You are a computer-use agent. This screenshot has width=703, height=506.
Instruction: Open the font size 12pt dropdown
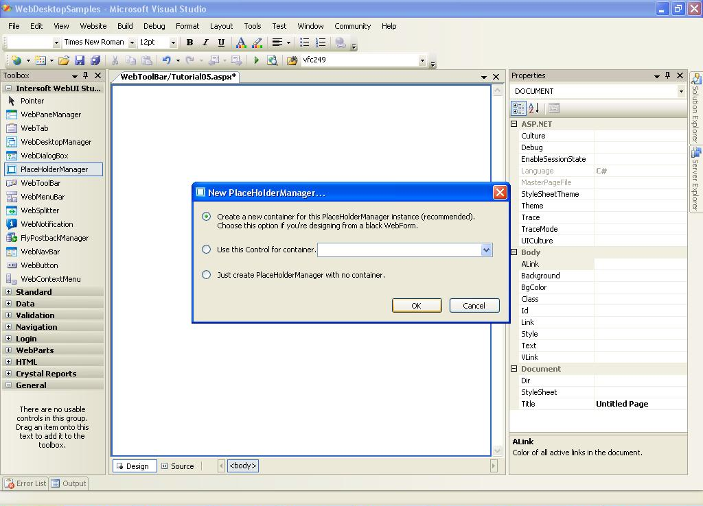173,43
